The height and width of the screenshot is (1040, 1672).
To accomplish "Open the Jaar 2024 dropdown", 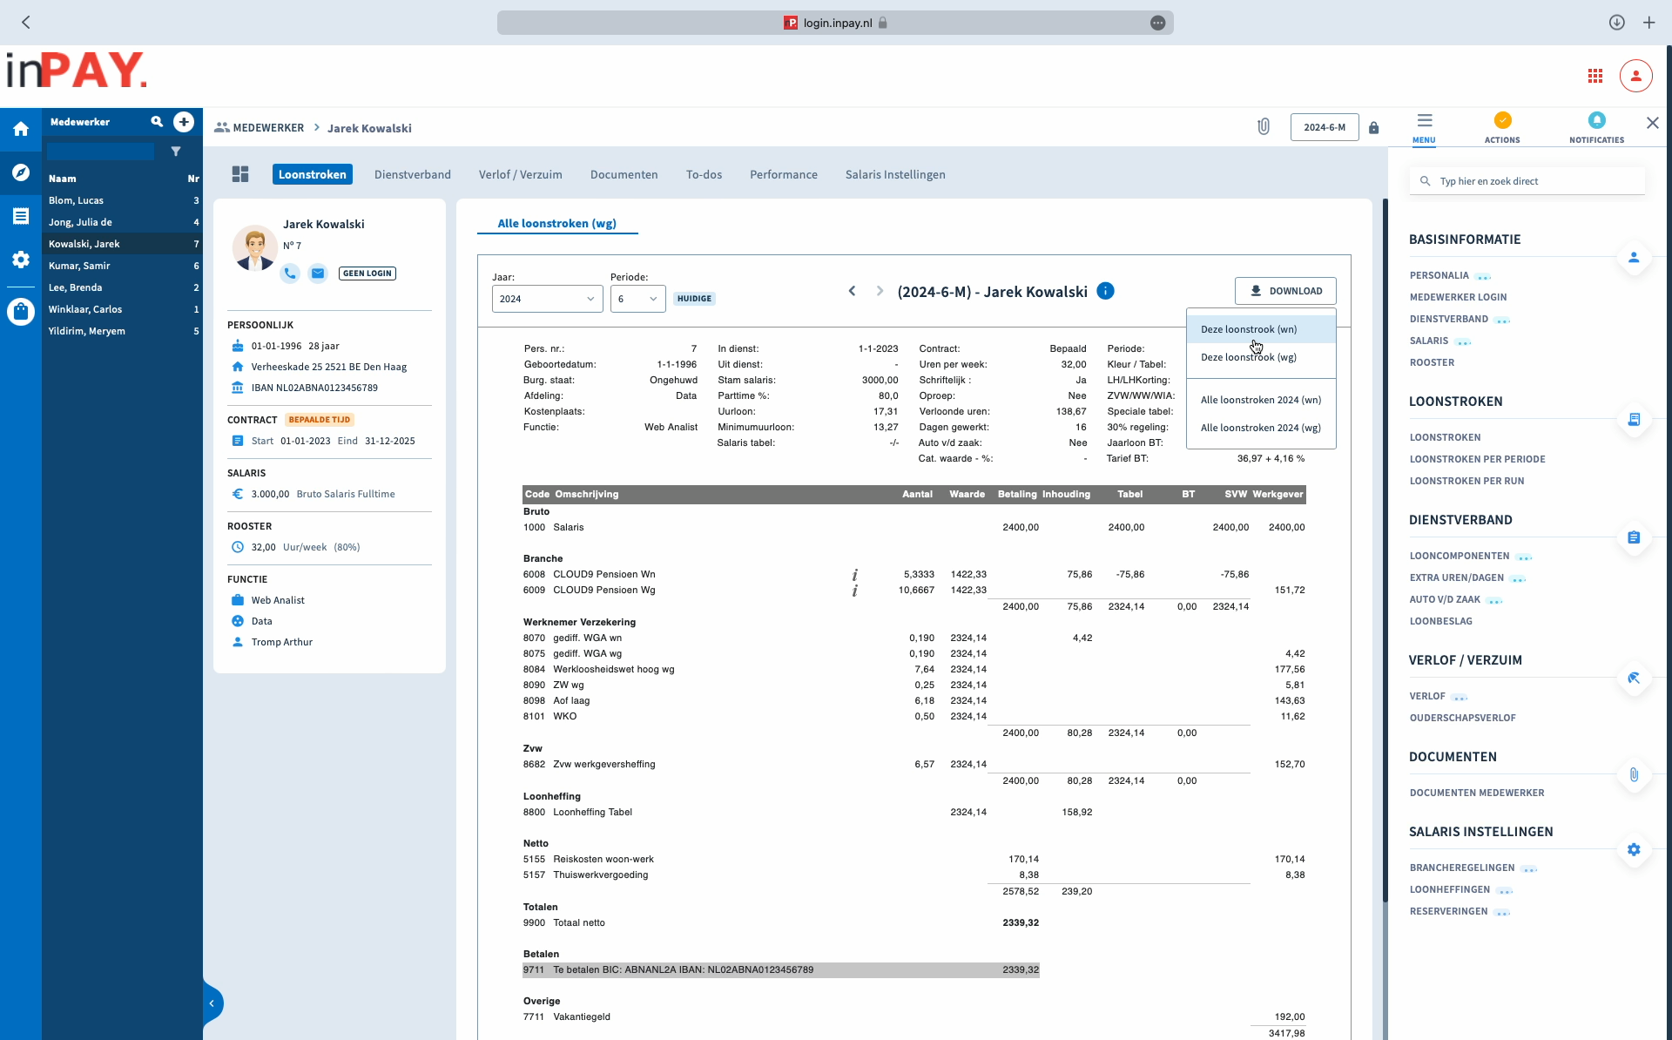I will click(547, 299).
